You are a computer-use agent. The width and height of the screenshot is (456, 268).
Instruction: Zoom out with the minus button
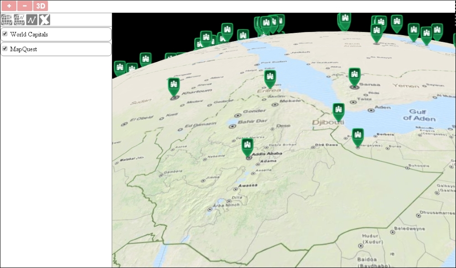pos(25,6)
